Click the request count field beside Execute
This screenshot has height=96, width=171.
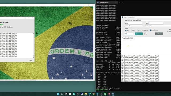[x=129, y=34]
